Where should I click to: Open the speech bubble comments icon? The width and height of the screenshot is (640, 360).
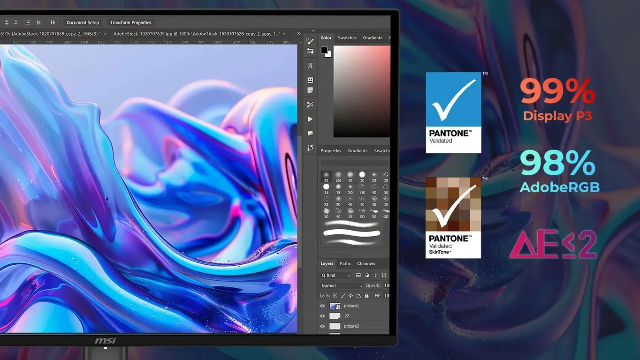click(310, 134)
